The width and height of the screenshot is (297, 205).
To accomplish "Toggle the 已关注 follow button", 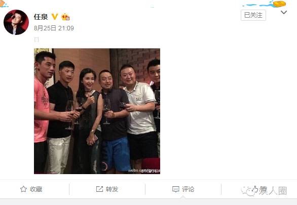I will point(253,15).
